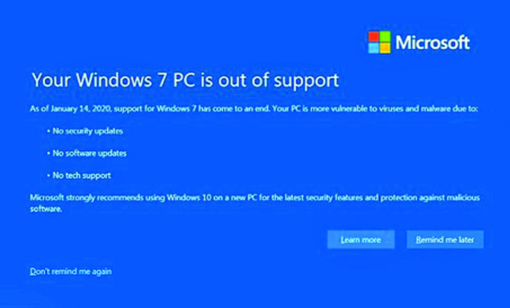Click the blue square of the Microsoft logo
The image size is (510, 308).
374,48
